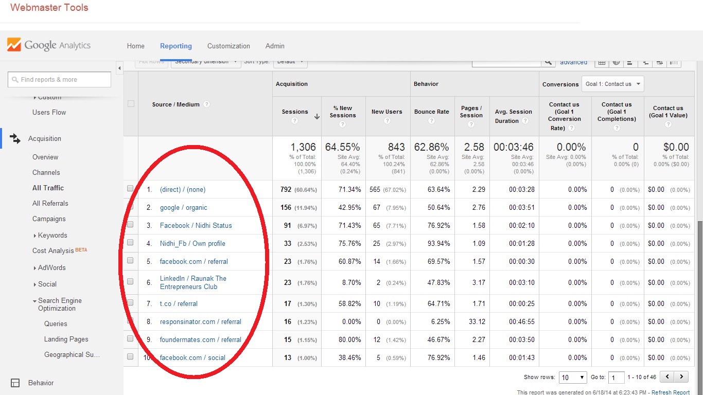
Task: Check the box for Facebook / Nidhi Status
Action: coord(130,225)
